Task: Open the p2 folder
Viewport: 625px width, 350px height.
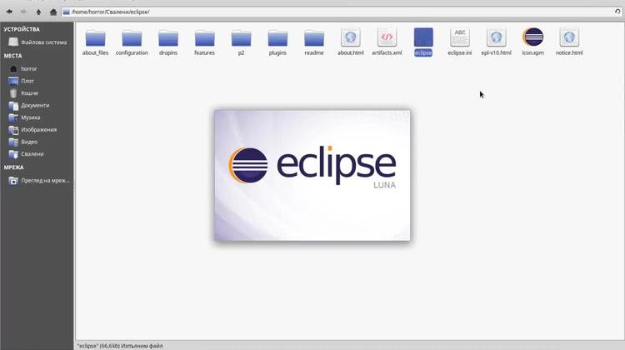Action: 241,42
